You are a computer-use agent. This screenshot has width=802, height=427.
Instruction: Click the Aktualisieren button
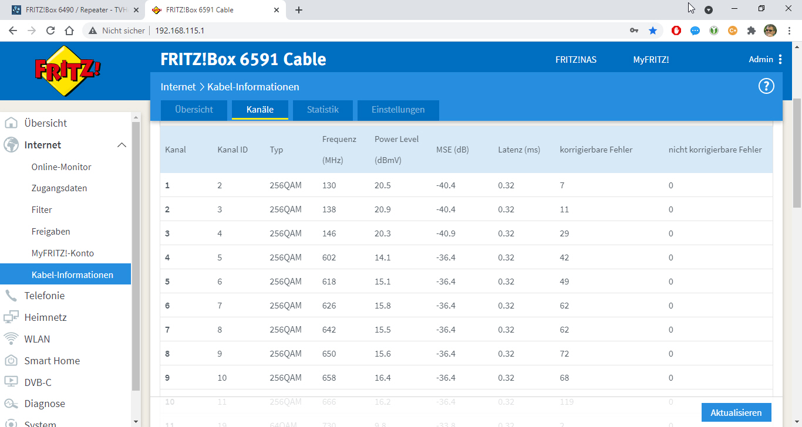[x=736, y=412]
